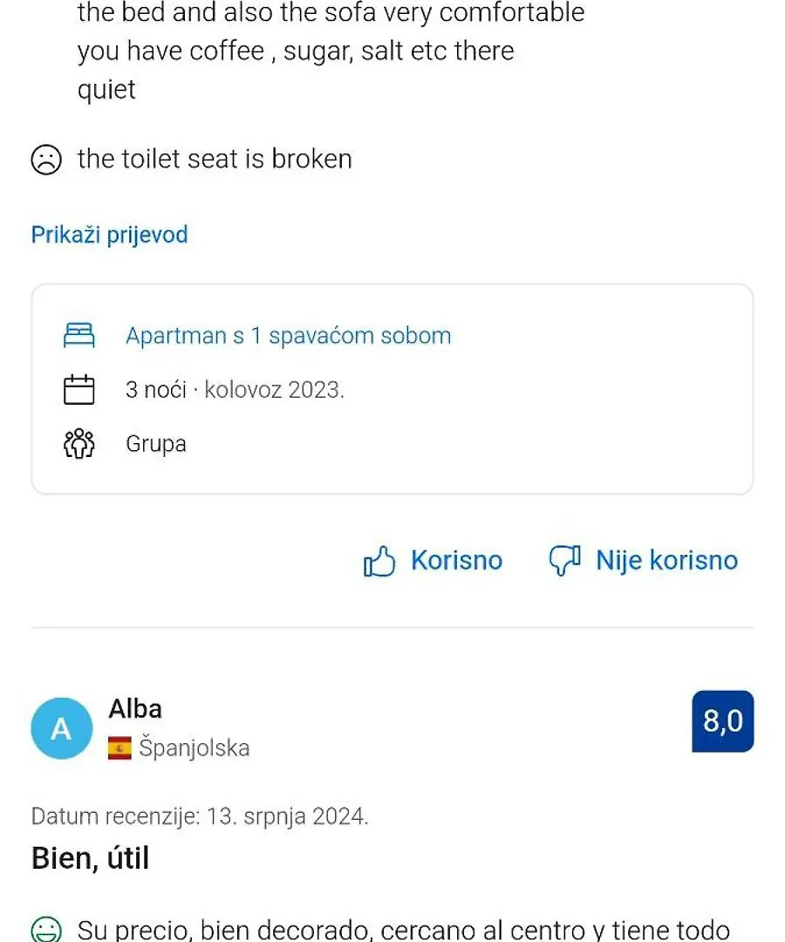The height and width of the screenshot is (942, 785).
Task: Open Apartman s 1 spavaćom sobom link
Action: (289, 336)
